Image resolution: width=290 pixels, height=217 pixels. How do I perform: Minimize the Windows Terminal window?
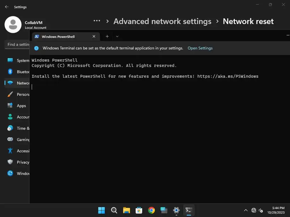288,35
